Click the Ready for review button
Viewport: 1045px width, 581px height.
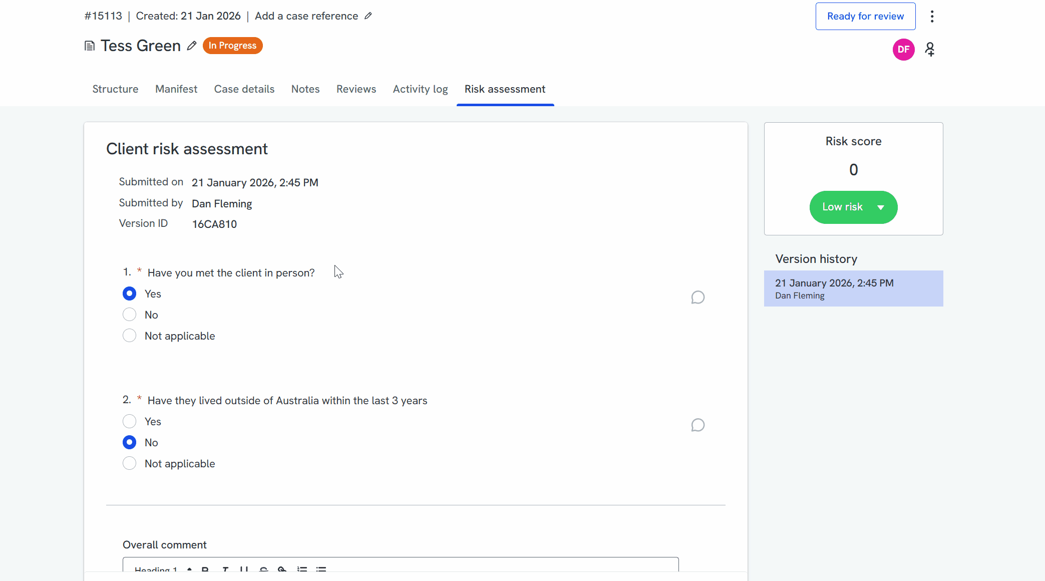(865, 17)
